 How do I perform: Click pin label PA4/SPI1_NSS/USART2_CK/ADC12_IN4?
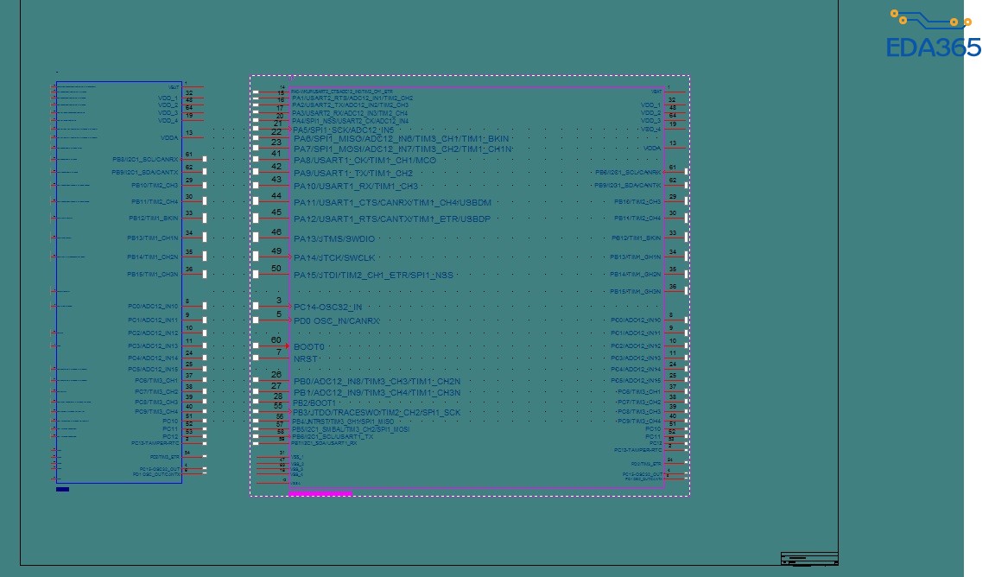coord(351,121)
